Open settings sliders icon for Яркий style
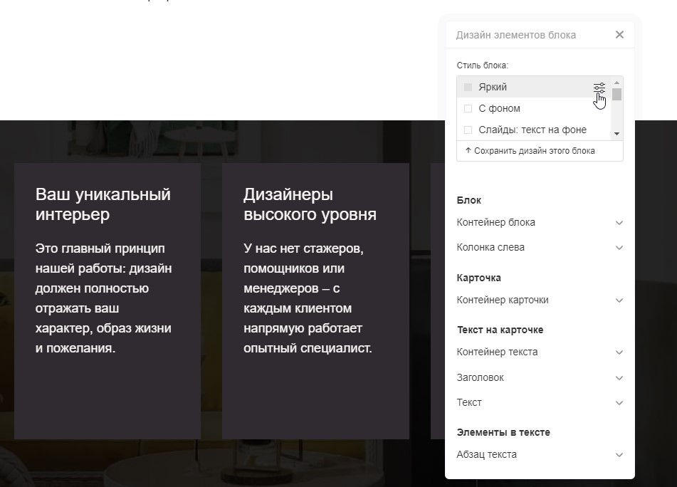Screen dimensions: 677x487 click(x=599, y=88)
